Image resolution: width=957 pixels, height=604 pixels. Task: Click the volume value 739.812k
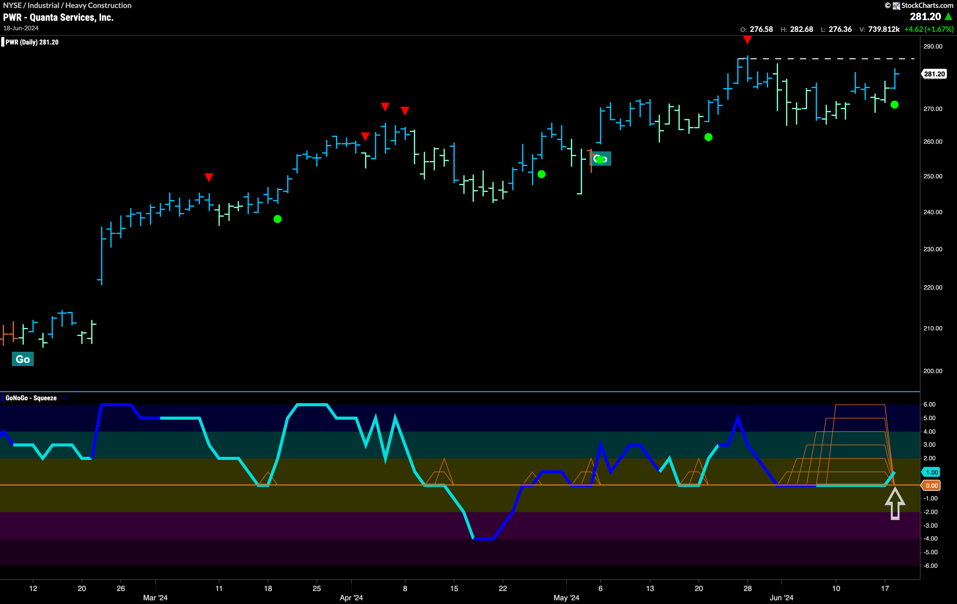[884, 29]
